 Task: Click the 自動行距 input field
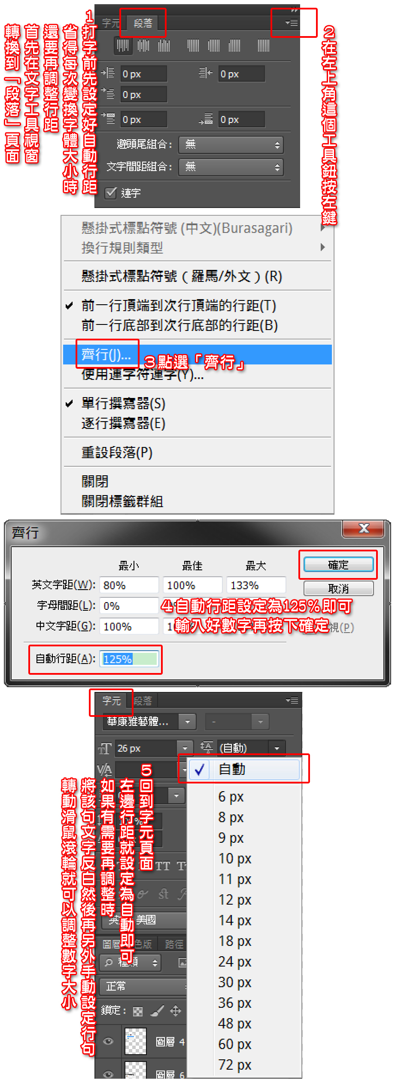click(129, 659)
